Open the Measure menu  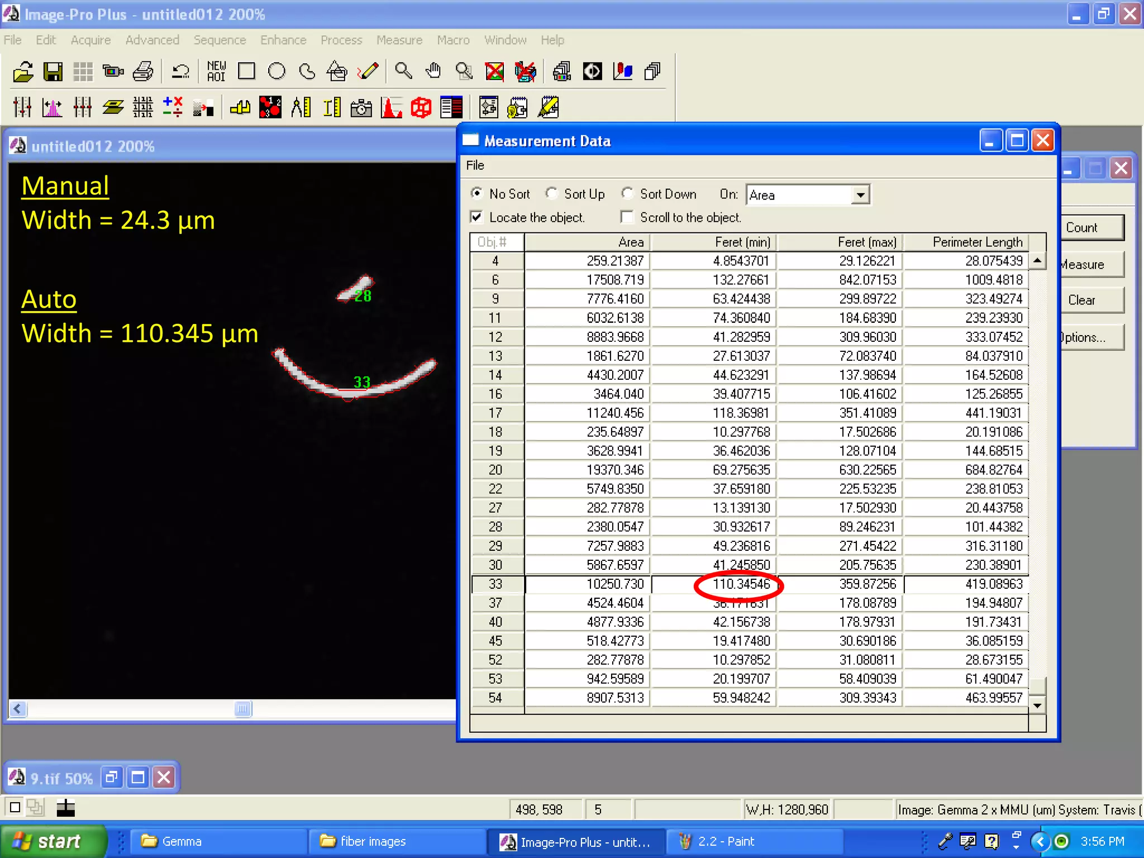pyautogui.click(x=399, y=40)
